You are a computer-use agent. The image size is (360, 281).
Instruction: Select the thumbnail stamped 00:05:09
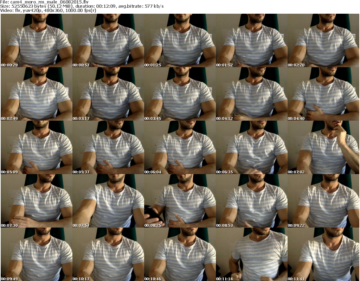point(37,147)
